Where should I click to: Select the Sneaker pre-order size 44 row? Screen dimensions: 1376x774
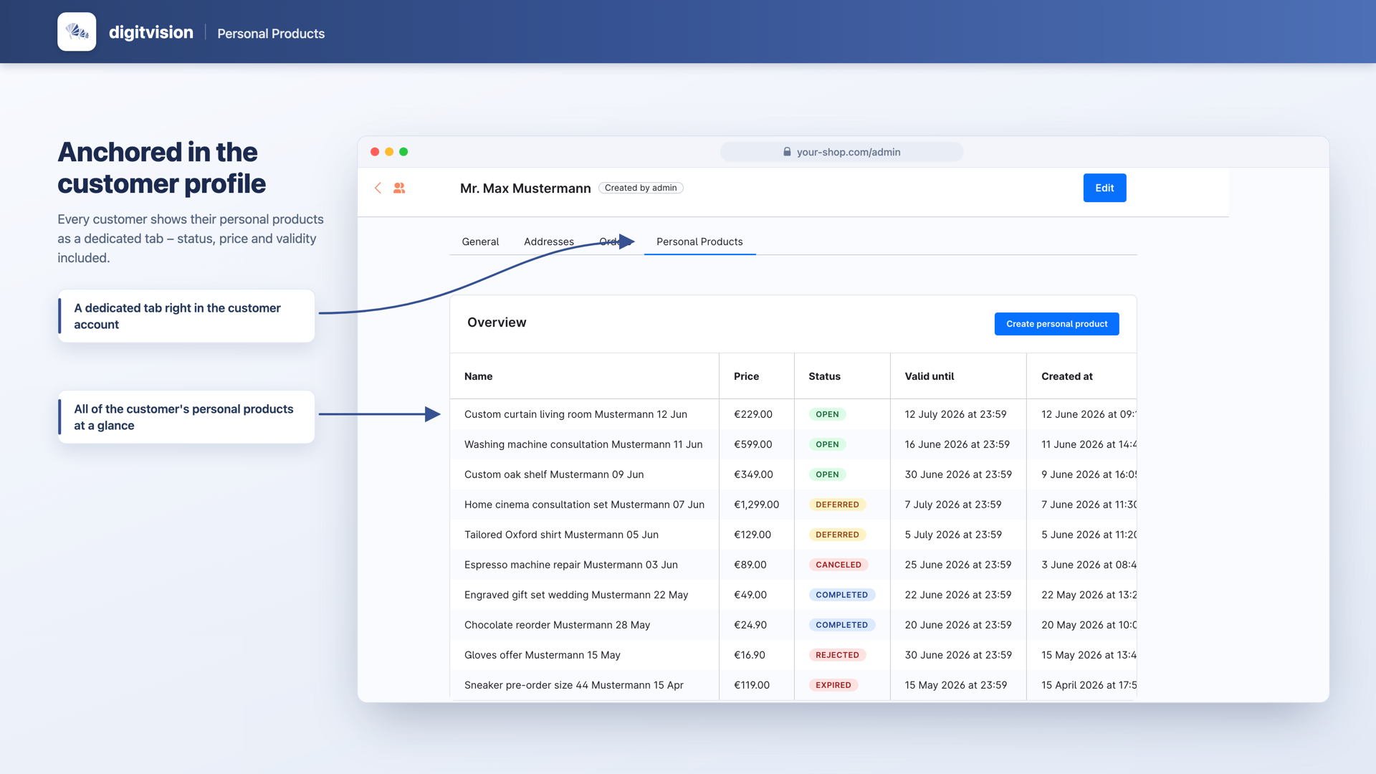point(793,685)
